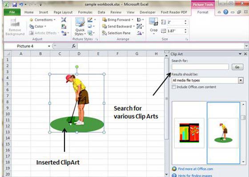Screen dimensions: 249x177
Task: Open Clip Art pane options dropdown
Action: 240,54
